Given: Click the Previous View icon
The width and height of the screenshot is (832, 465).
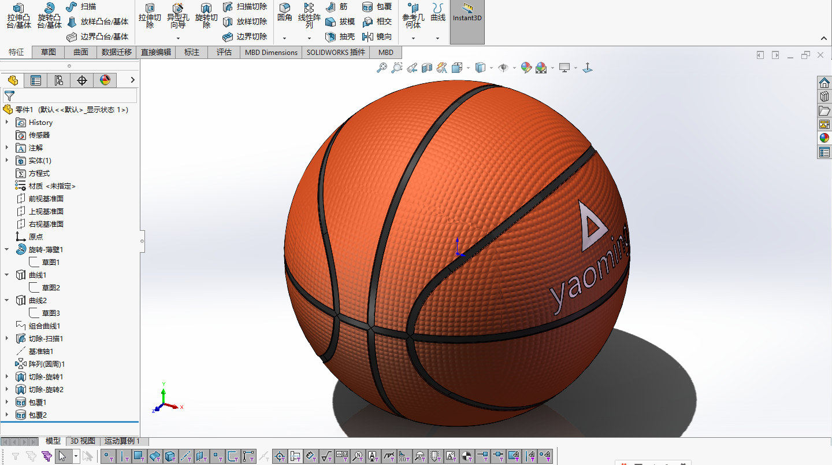Looking at the screenshot, I should click(x=412, y=68).
